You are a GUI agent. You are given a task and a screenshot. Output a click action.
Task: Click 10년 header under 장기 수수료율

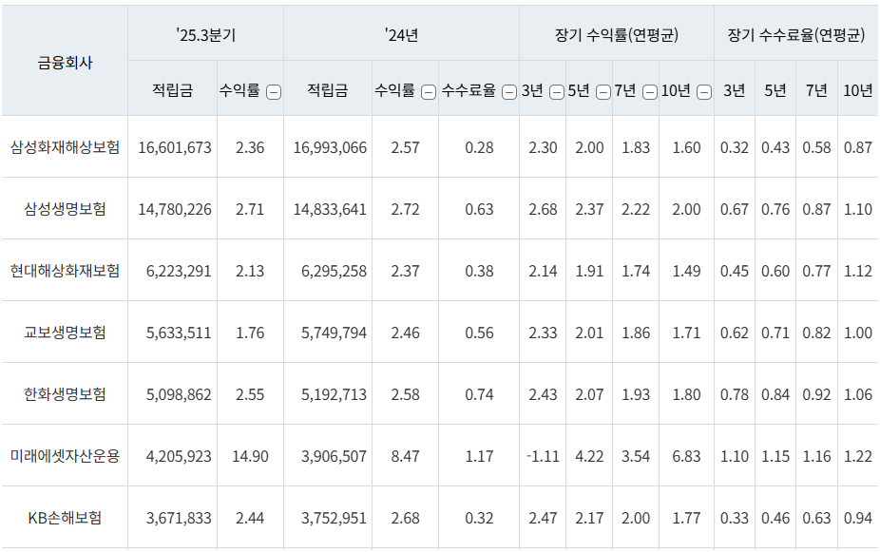tap(857, 90)
